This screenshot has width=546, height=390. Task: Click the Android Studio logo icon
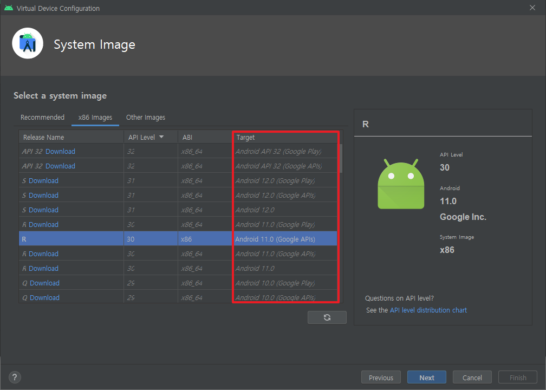click(x=28, y=43)
